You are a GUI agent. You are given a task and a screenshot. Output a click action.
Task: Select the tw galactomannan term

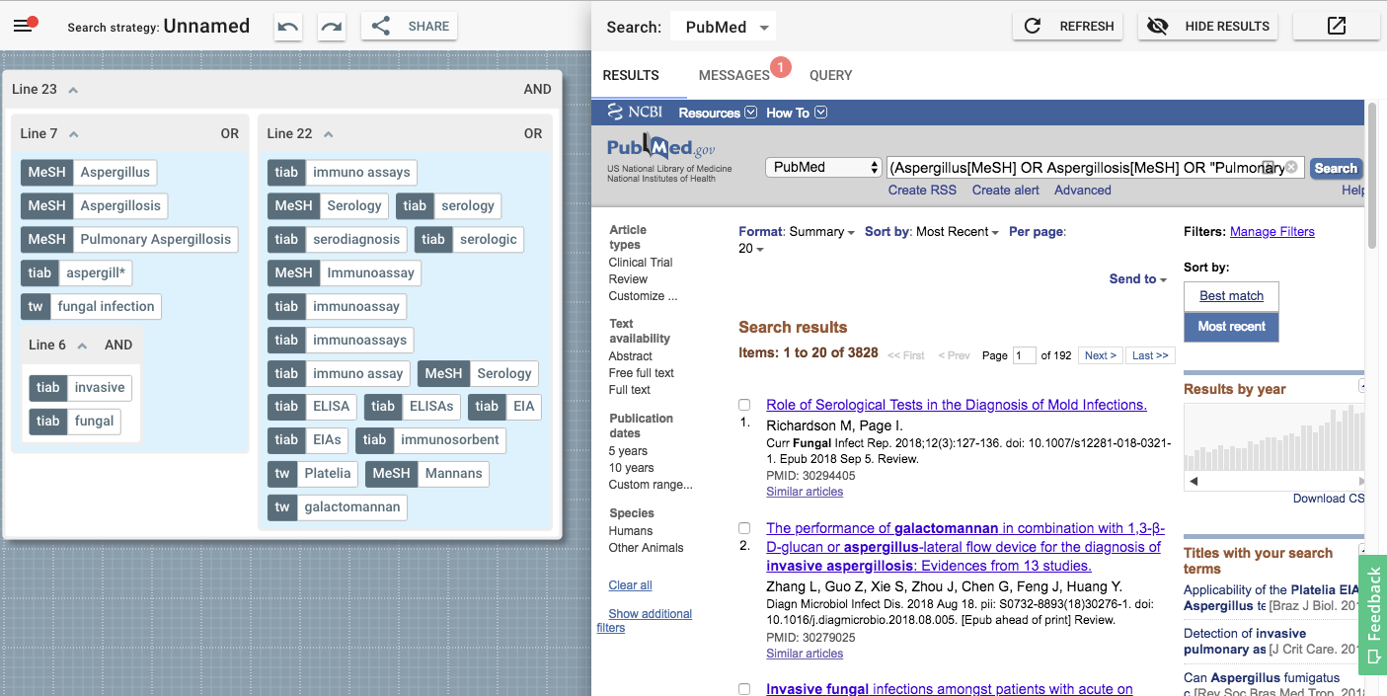[x=338, y=506]
